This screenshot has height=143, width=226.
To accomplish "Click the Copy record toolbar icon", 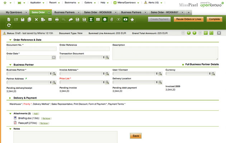I will (29, 20).
